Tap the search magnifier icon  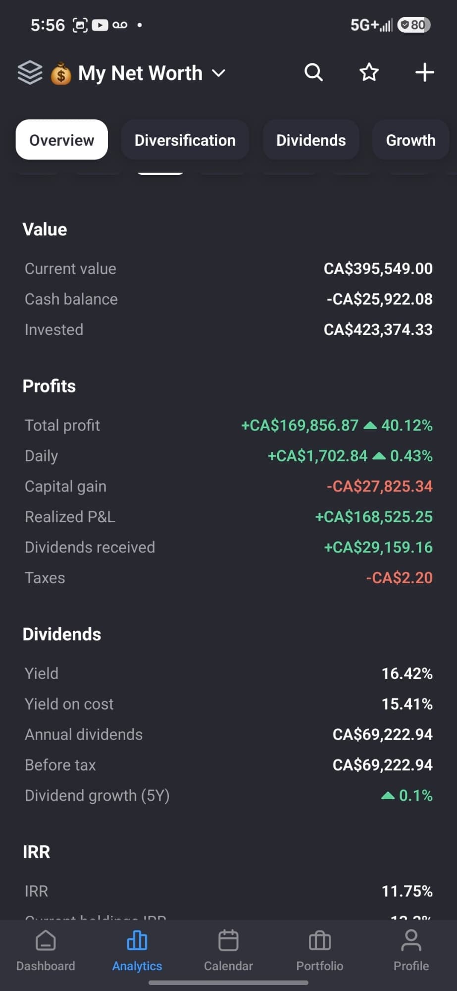click(x=313, y=72)
